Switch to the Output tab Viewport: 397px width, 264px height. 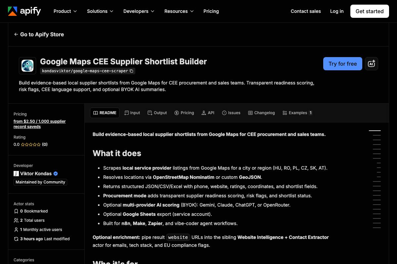pyautogui.click(x=157, y=113)
